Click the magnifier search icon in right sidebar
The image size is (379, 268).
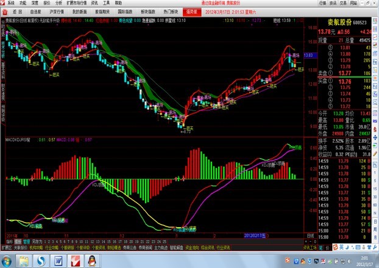tap(375, 103)
